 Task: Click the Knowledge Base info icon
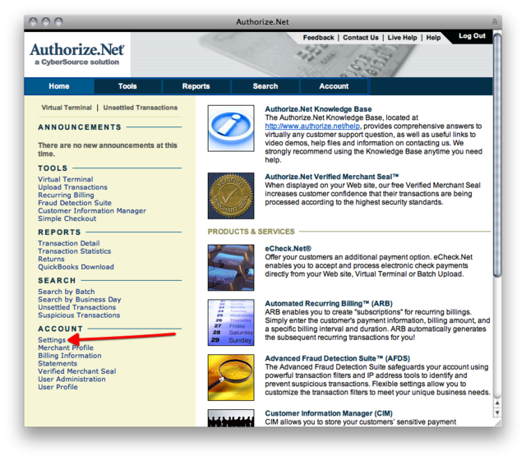231,128
